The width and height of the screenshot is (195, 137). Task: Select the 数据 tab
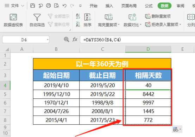164,6
